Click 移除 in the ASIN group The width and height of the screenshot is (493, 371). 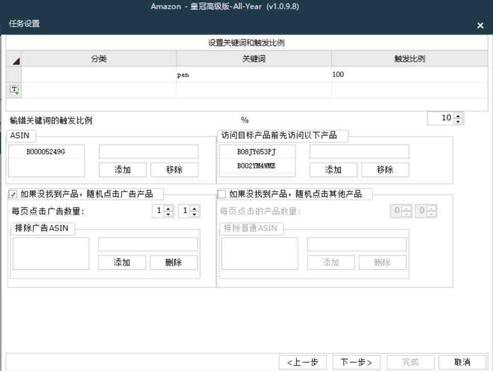pos(175,170)
